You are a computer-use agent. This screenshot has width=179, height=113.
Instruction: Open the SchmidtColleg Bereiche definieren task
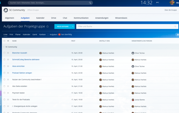26,59
